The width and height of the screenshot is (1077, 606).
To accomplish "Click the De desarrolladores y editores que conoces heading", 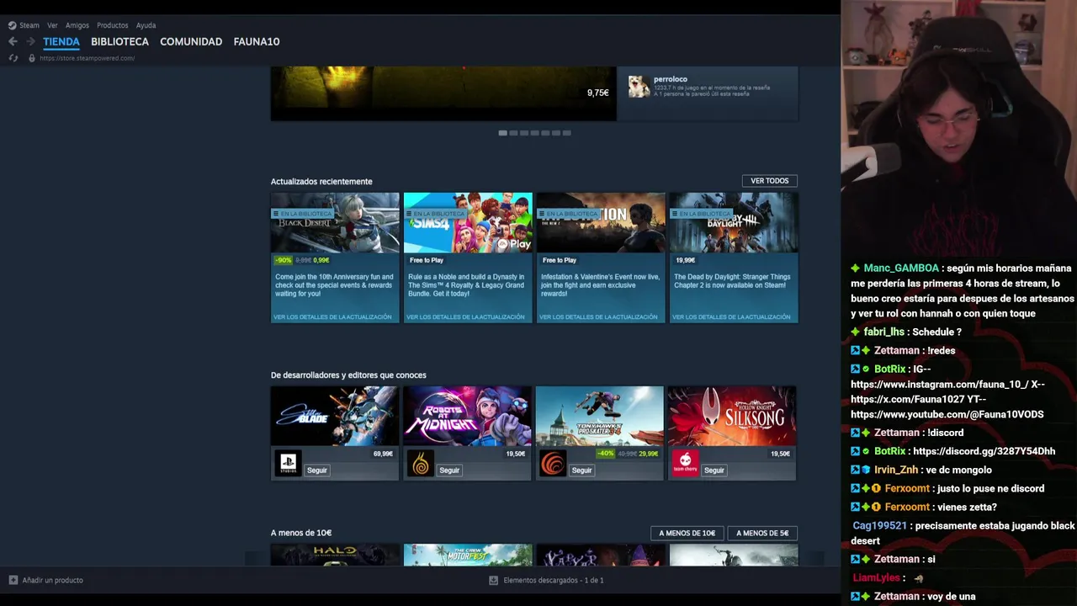I will tap(348, 375).
